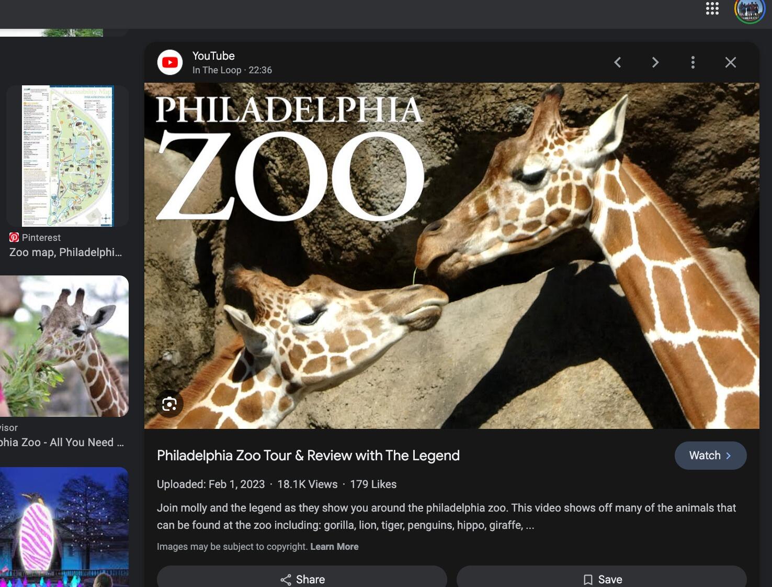The image size is (772, 587).
Task: Click the '18.1K Views' text
Action: point(308,484)
